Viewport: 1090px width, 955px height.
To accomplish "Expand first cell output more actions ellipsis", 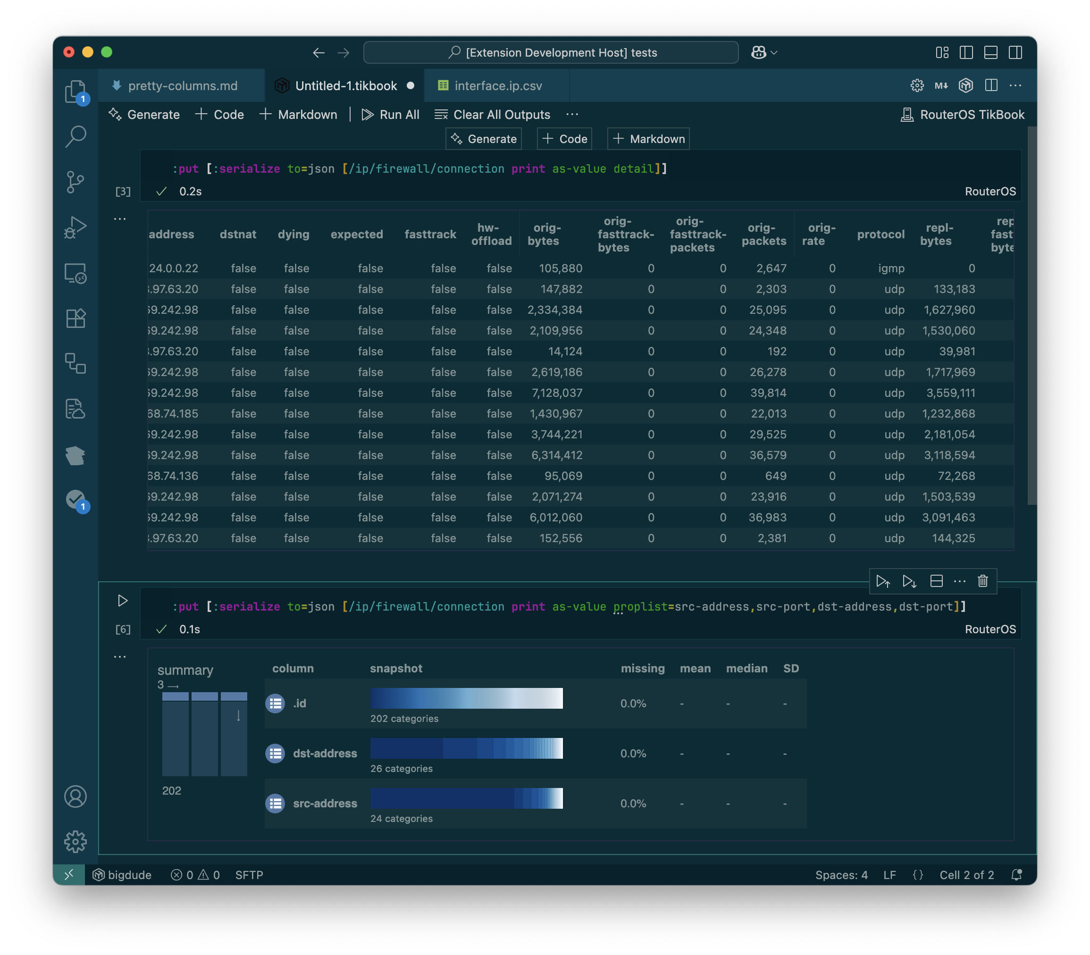I will click(120, 219).
